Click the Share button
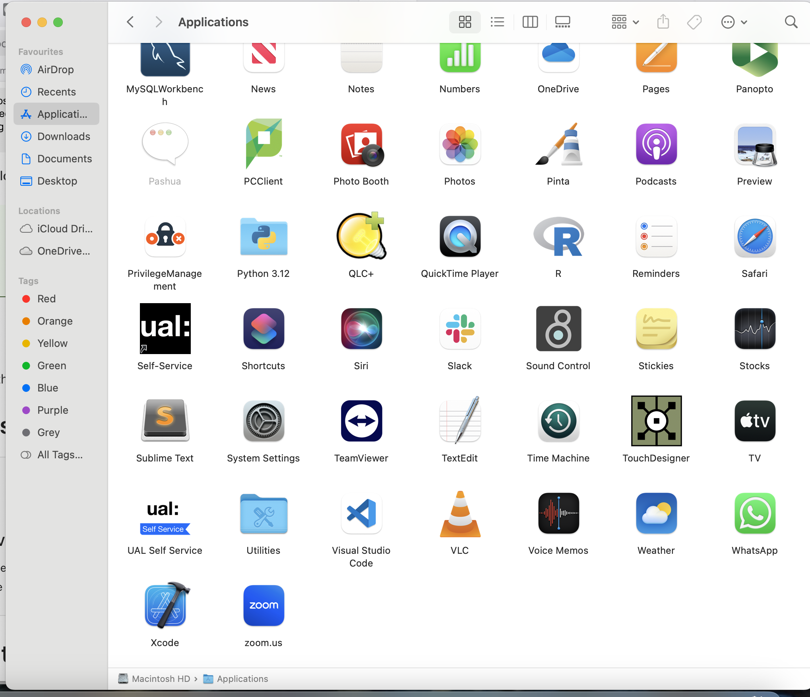The width and height of the screenshot is (810, 697). click(x=662, y=22)
